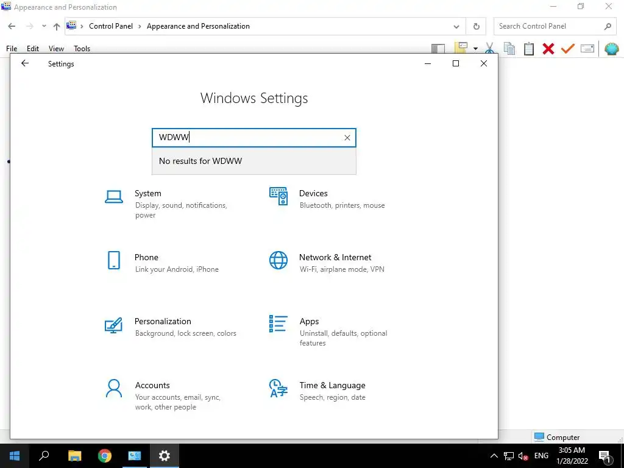Click the Paste clipboard toolbar icon

(528, 49)
